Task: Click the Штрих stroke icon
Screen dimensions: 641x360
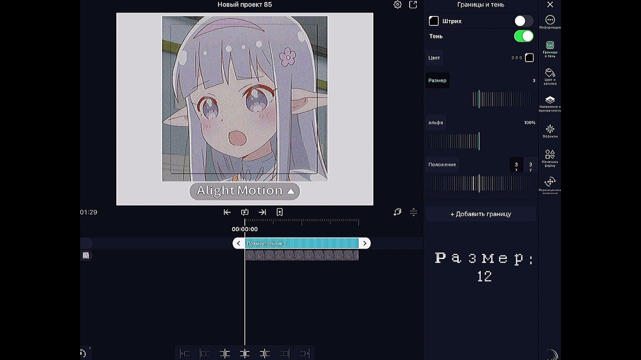Action: 434,21
